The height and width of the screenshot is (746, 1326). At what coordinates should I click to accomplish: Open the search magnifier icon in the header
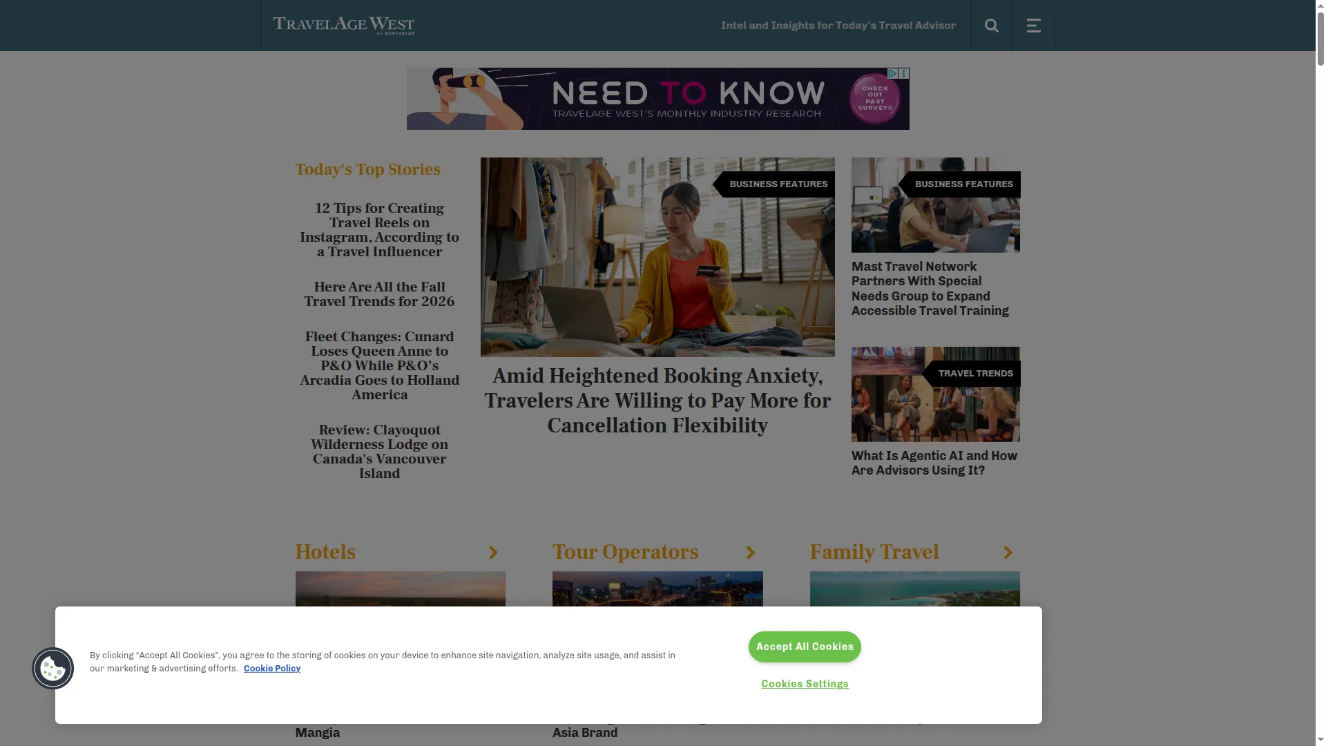click(x=992, y=26)
